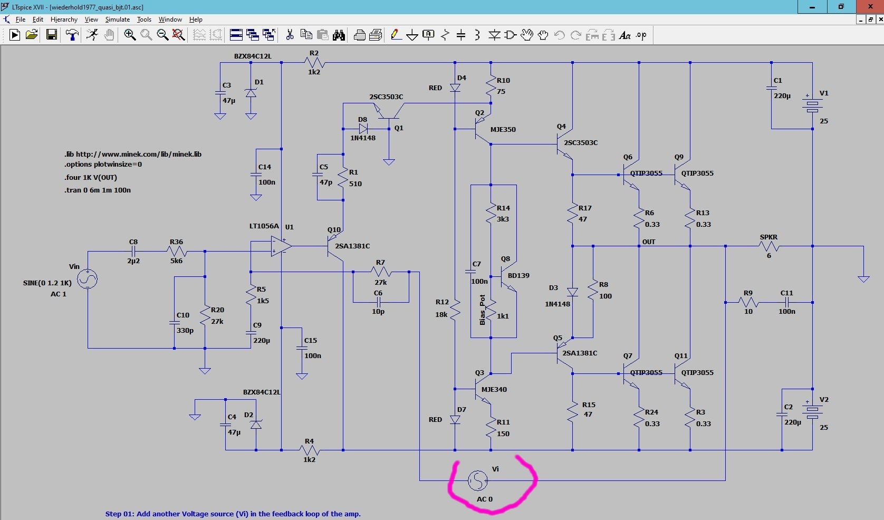Open the View menu
Image resolution: width=884 pixels, height=520 pixels.
tap(91, 20)
